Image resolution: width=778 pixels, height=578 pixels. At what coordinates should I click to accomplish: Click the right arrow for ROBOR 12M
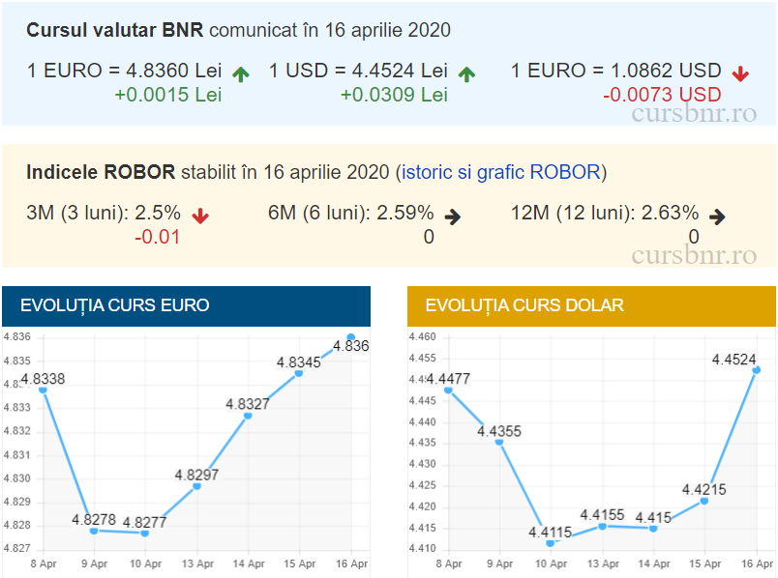pos(717,216)
